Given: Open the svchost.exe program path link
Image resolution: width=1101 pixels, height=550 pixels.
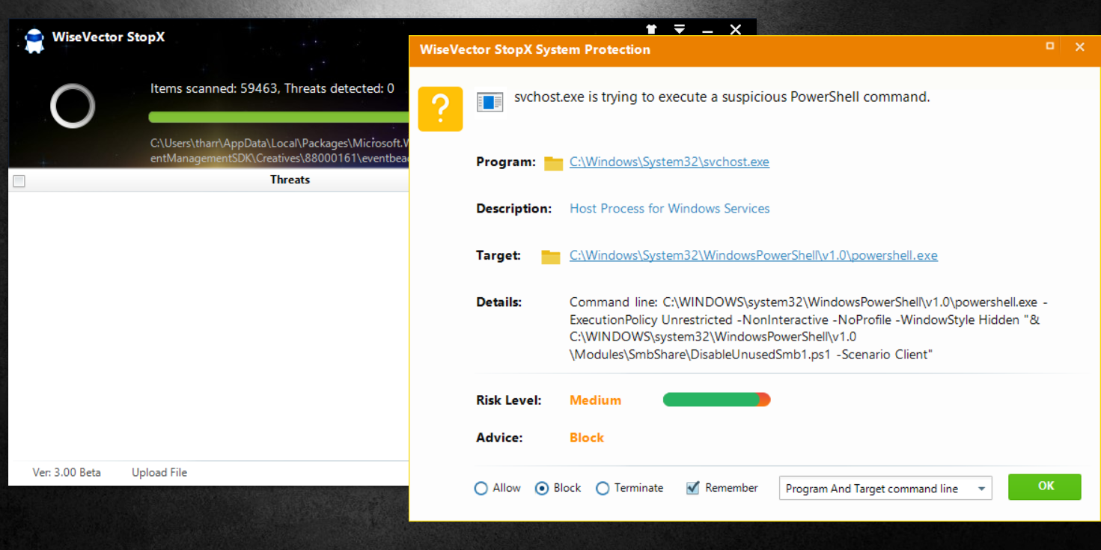Looking at the screenshot, I should [x=669, y=162].
